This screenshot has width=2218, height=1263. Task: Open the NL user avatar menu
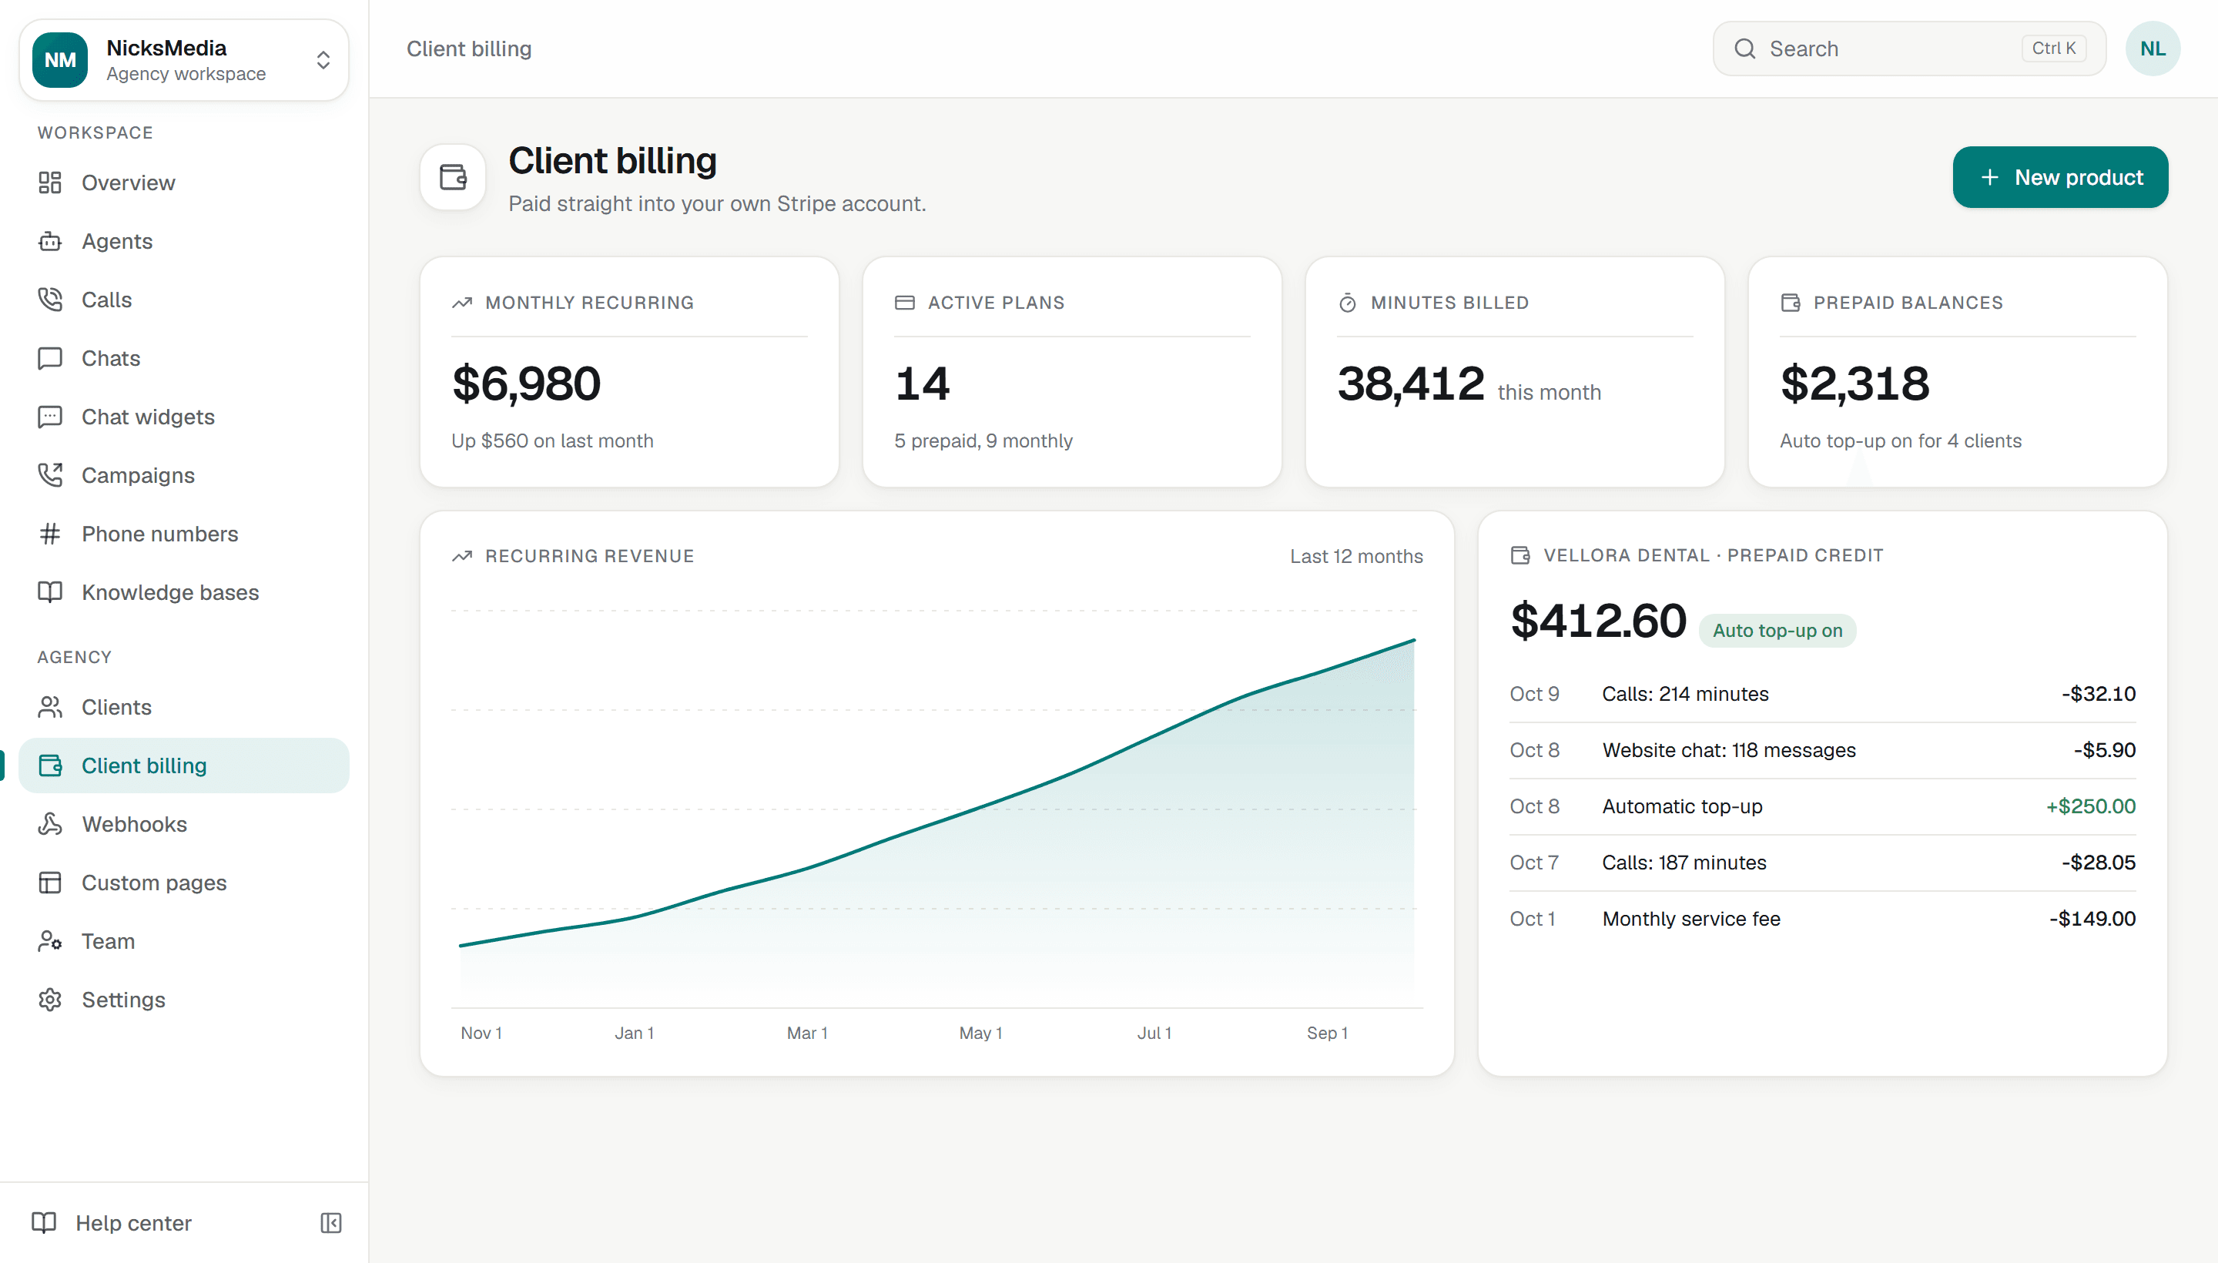click(x=2152, y=49)
